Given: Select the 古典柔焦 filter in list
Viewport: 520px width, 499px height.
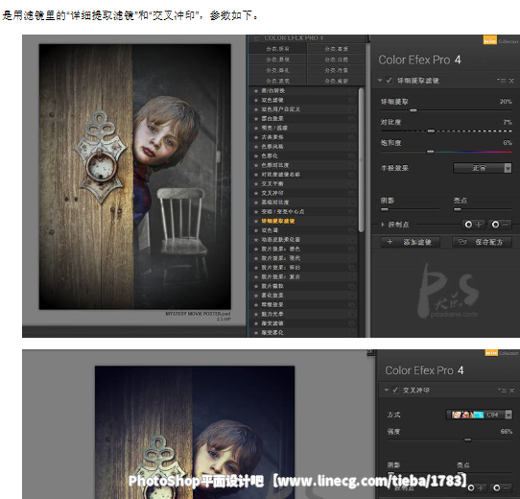Looking at the screenshot, I should (272, 137).
